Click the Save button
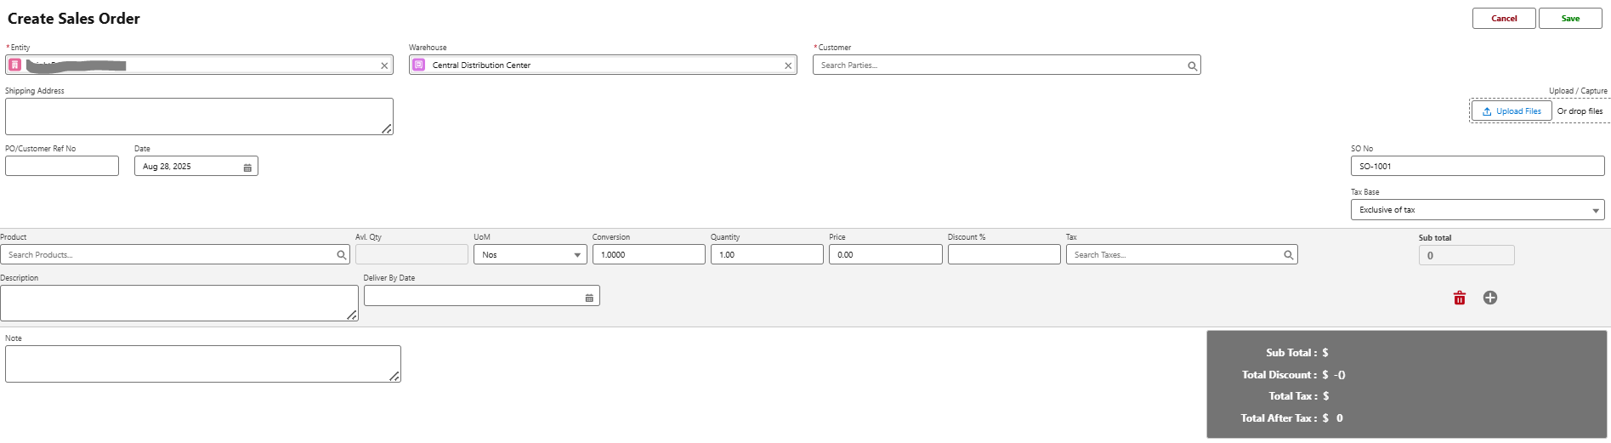The width and height of the screenshot is (1611, 443). click(1570, 19)
